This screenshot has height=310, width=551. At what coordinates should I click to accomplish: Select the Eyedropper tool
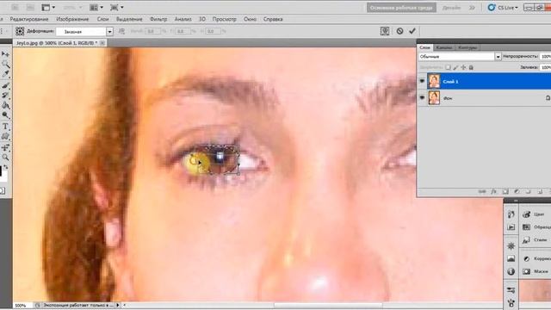[5, 74]
